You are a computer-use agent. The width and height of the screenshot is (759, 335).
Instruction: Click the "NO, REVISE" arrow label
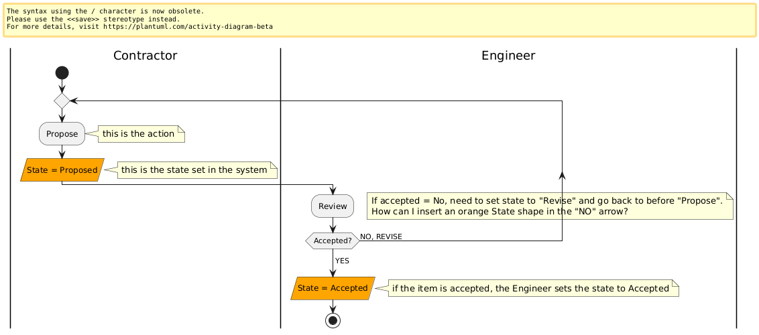[381, 237]
